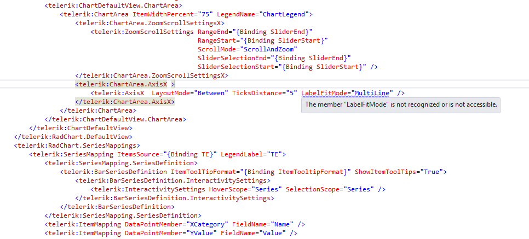
Task: Click closing telerik:ChartDefaultView tag
Action: (x=81, y=128)
